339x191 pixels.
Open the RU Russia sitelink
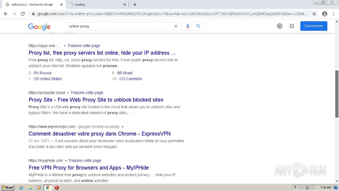(x=43, y=73)
